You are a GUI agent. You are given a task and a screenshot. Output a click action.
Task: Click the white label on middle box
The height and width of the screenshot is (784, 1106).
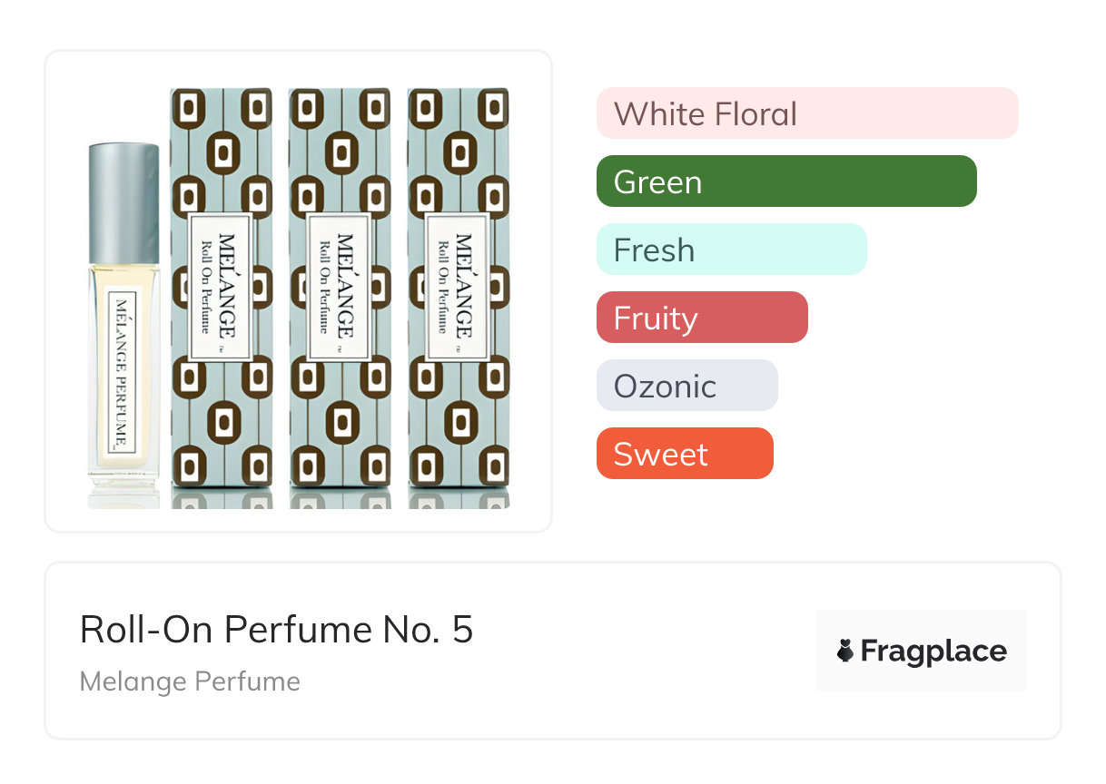(340, 288)
